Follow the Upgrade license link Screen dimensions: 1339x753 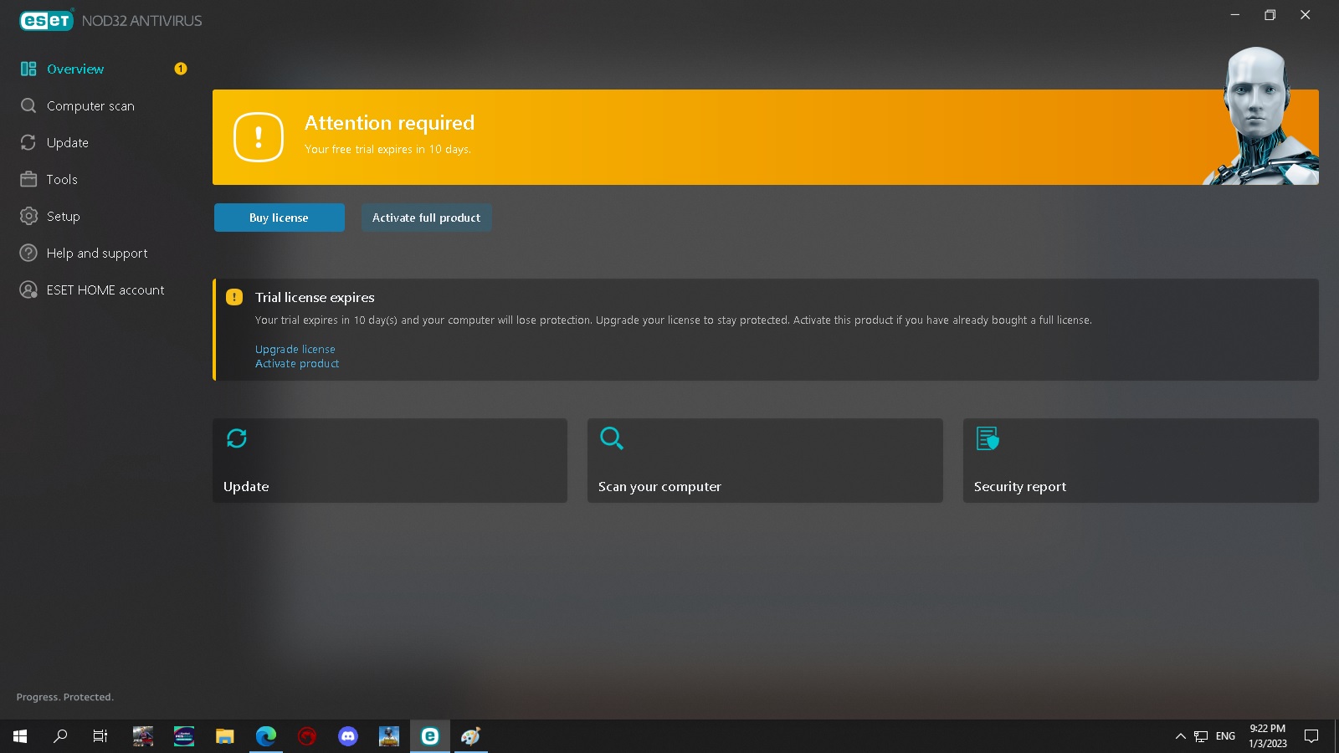(295, 350)
